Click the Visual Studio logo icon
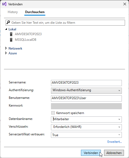 pyautogui.click(x=5, y=4)
